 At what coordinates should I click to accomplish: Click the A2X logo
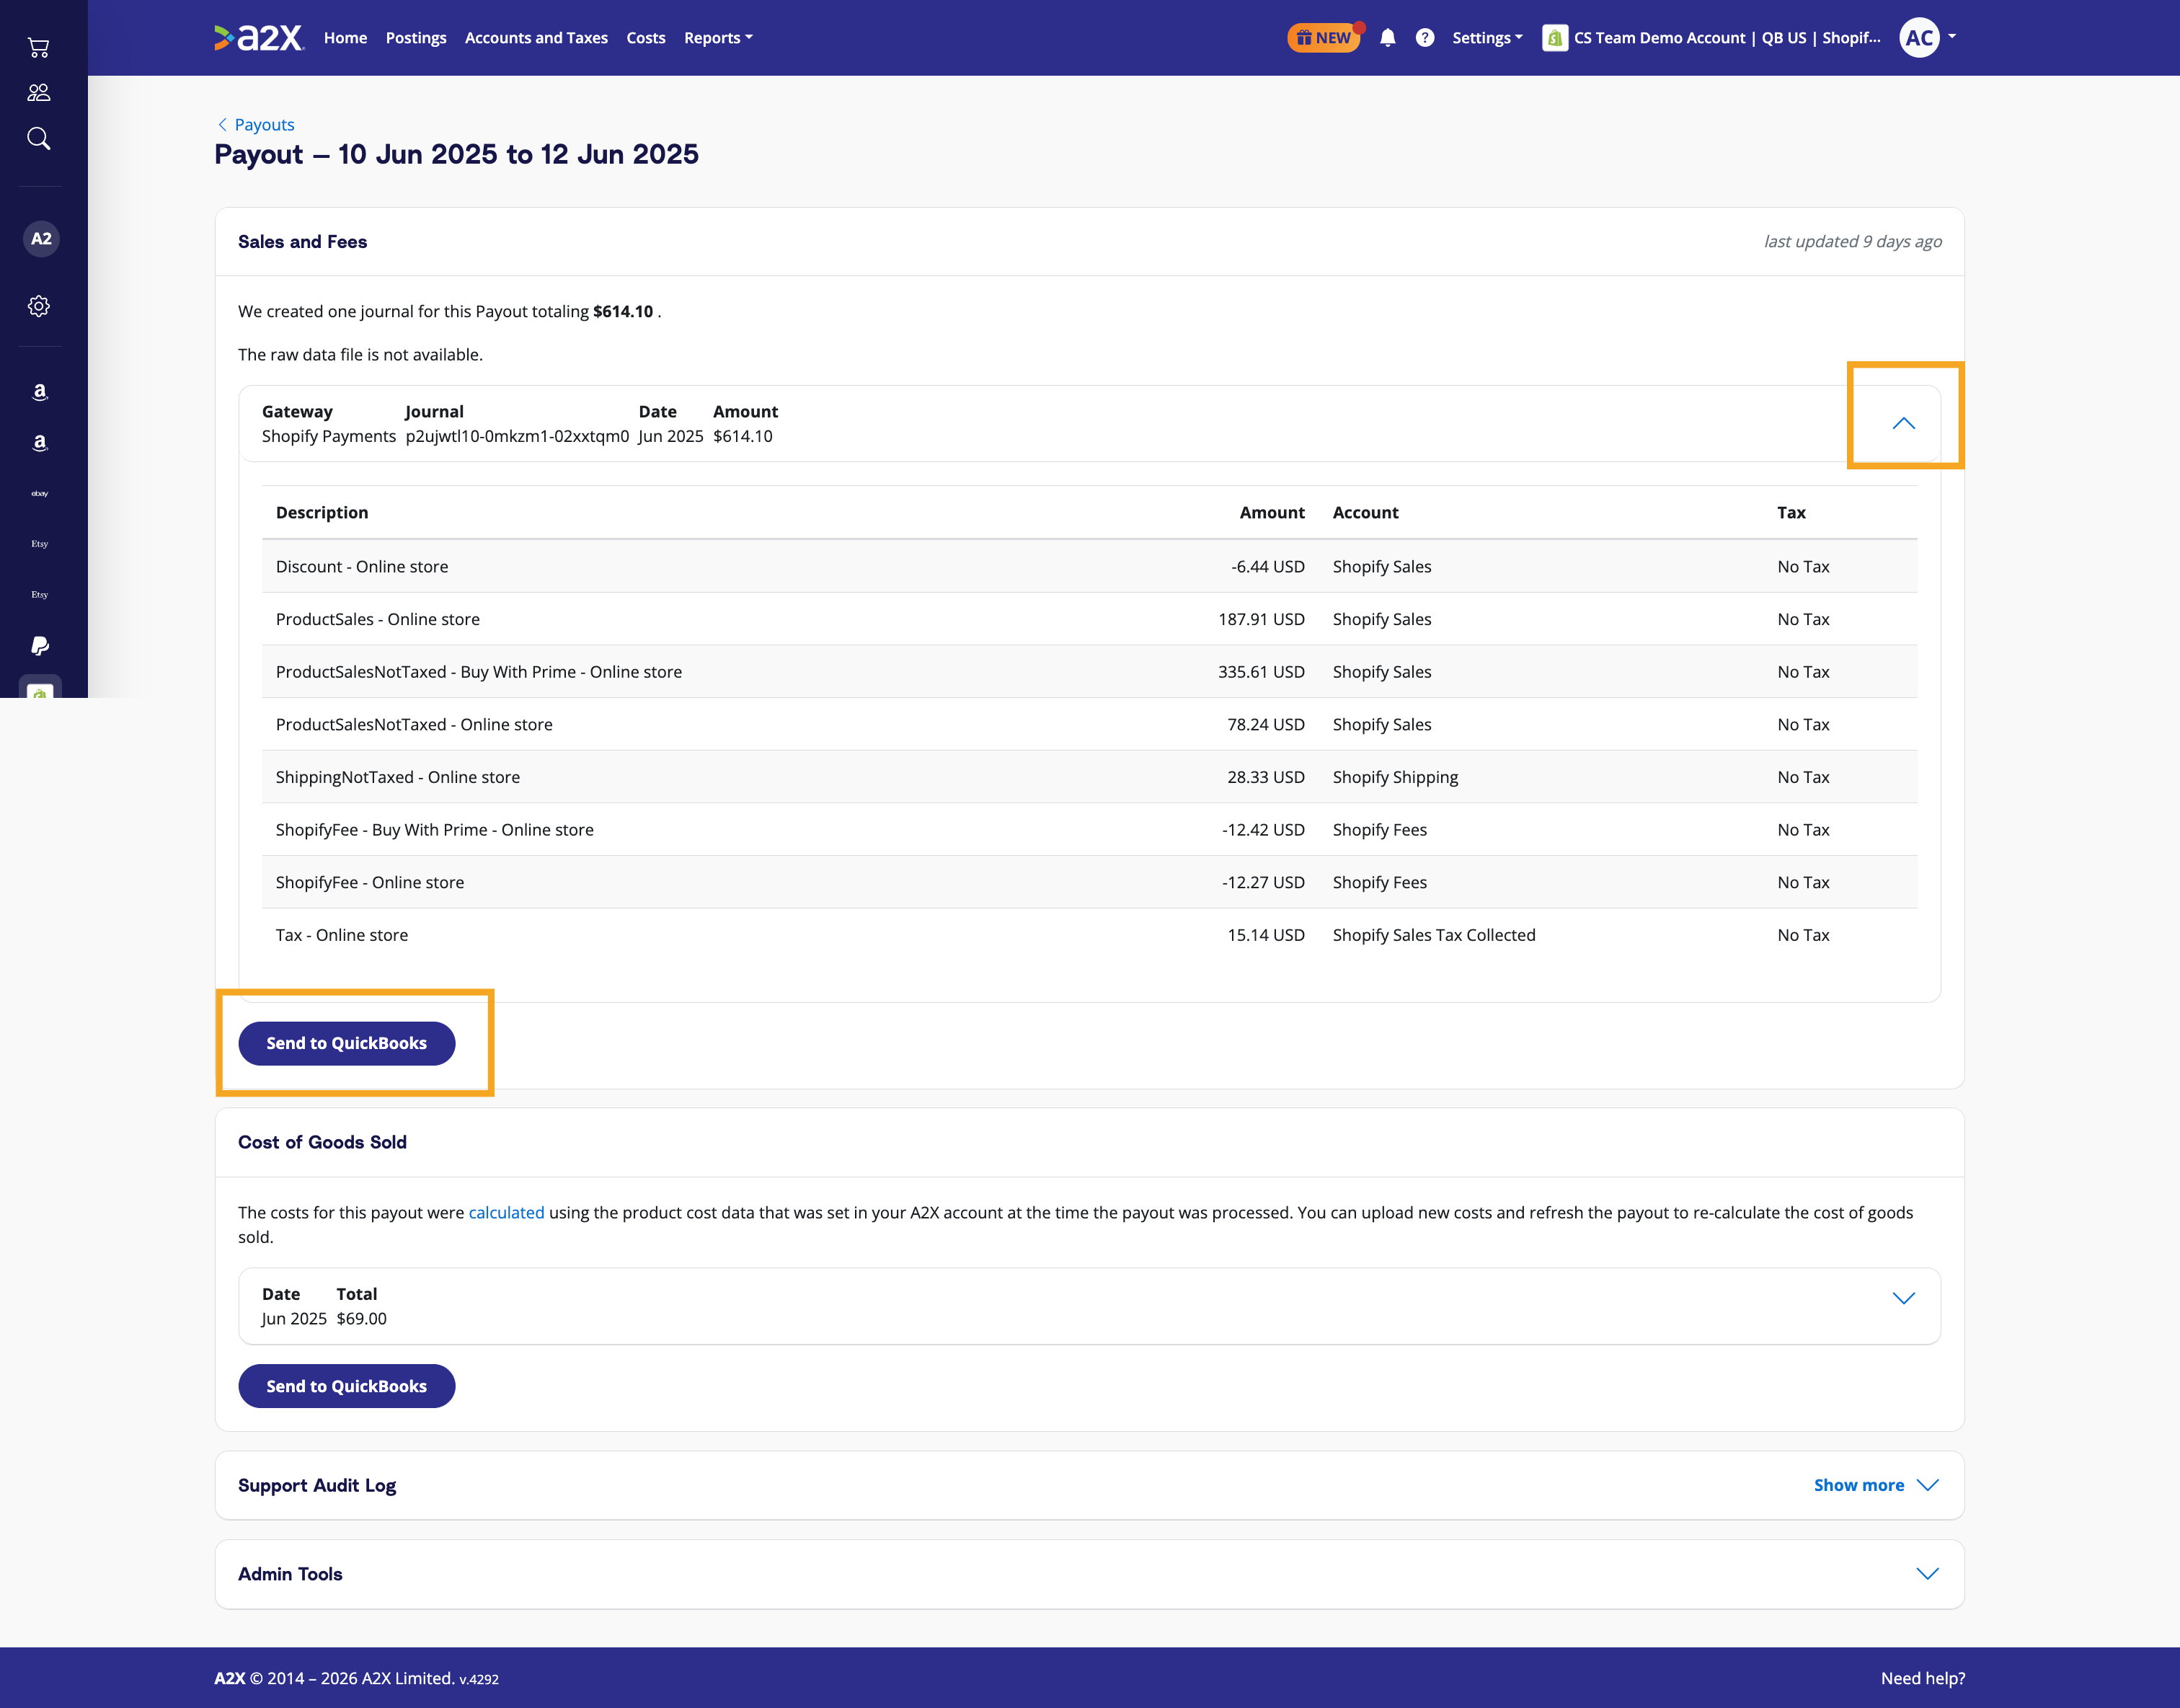pyautogui.click(x=258, y=38)
